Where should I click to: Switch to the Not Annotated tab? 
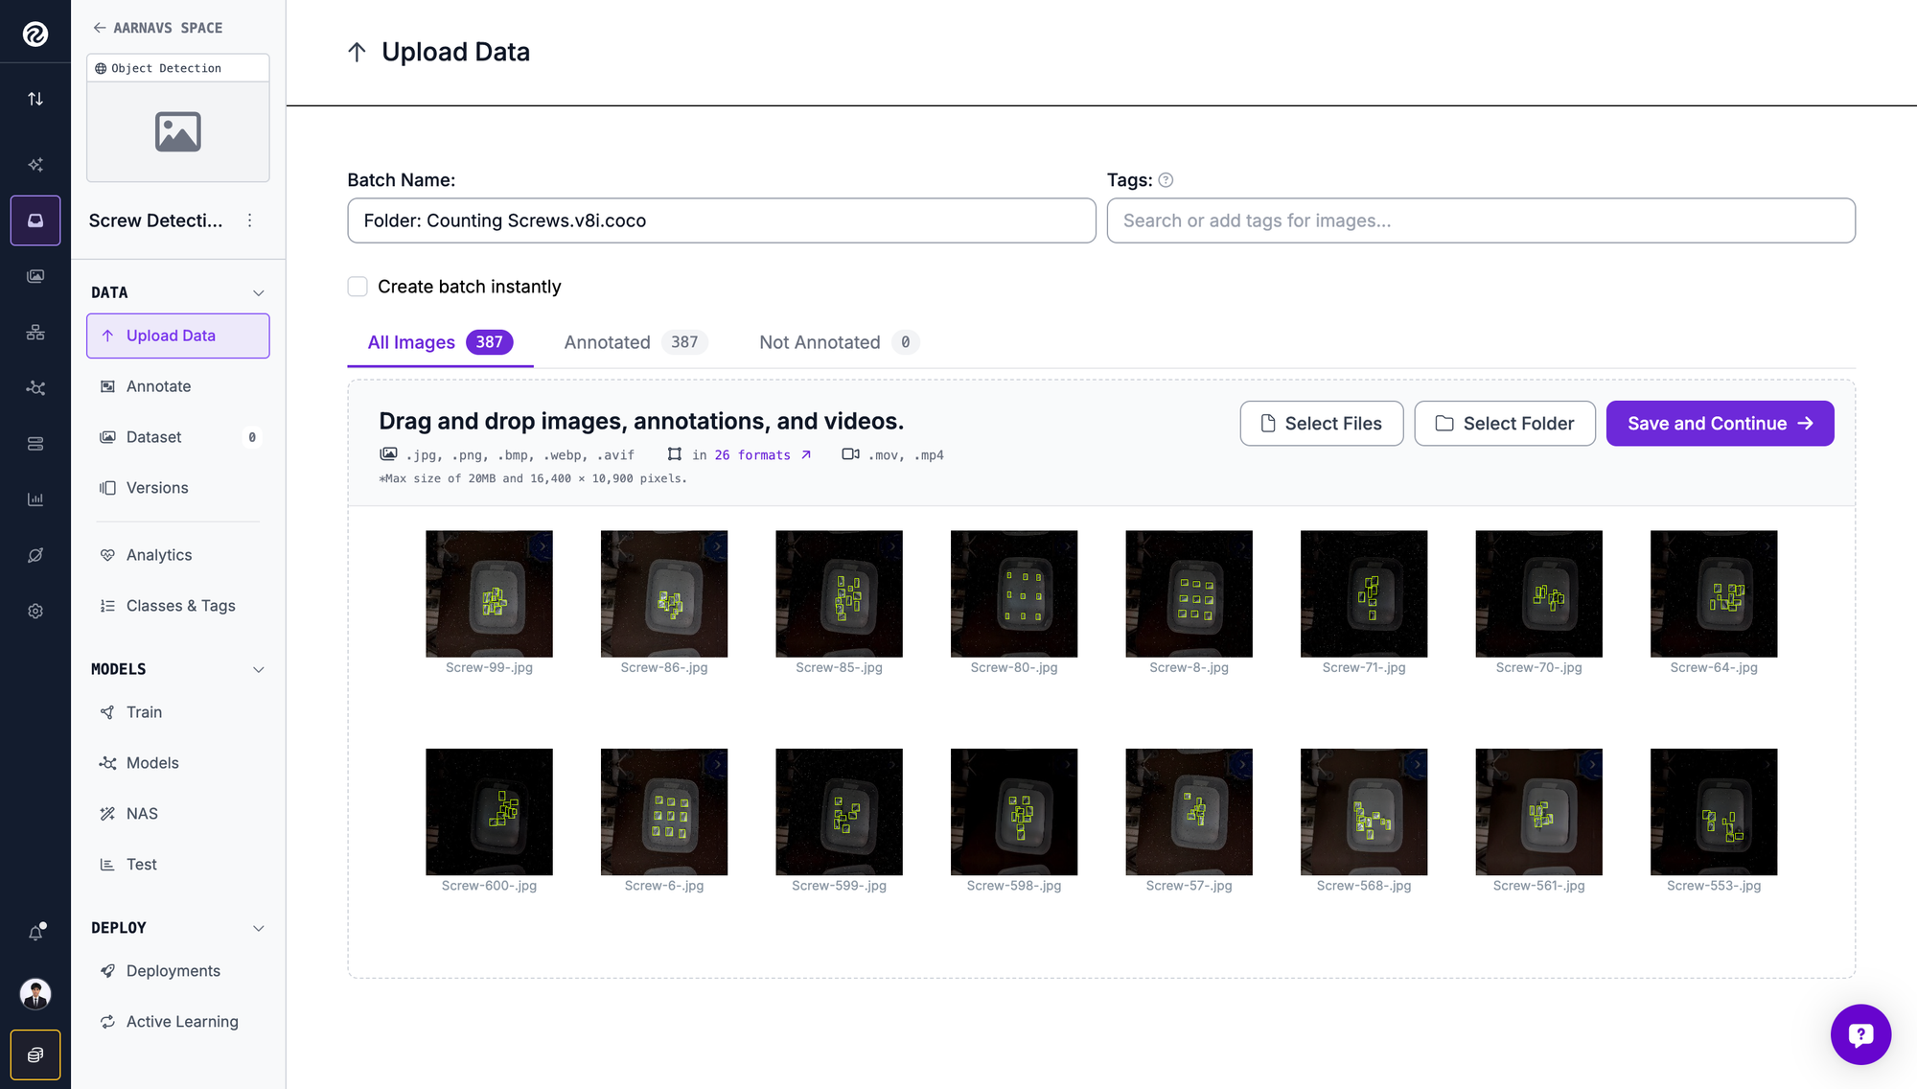click(x=839, y=342)
